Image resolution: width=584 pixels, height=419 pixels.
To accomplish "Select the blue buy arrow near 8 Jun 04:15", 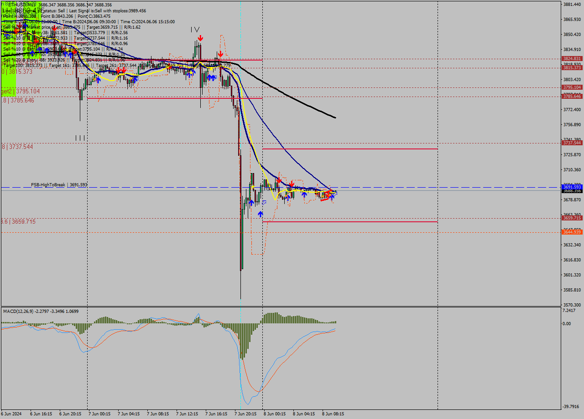I will (304, 194).
